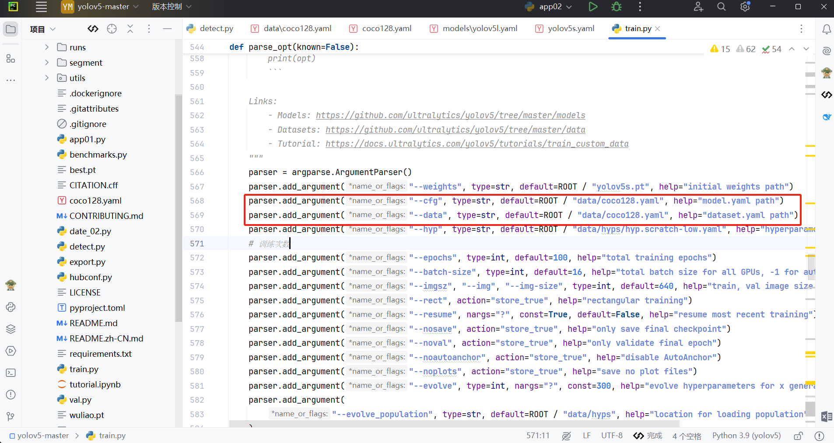
Task: Open Services tool window
Action: [x=11, y=351]
